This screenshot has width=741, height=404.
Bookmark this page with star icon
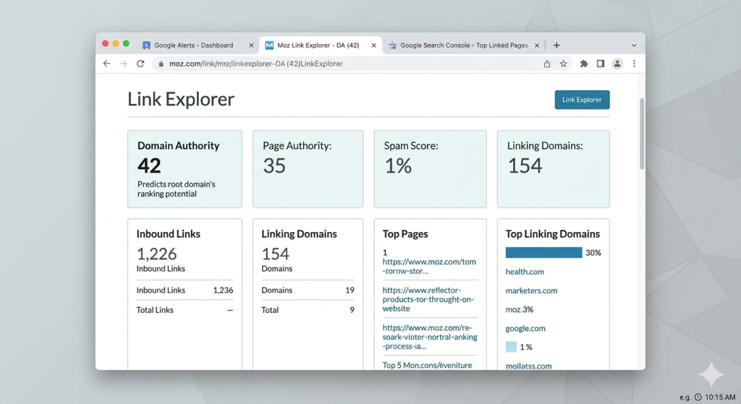click(x=563, y=64)
